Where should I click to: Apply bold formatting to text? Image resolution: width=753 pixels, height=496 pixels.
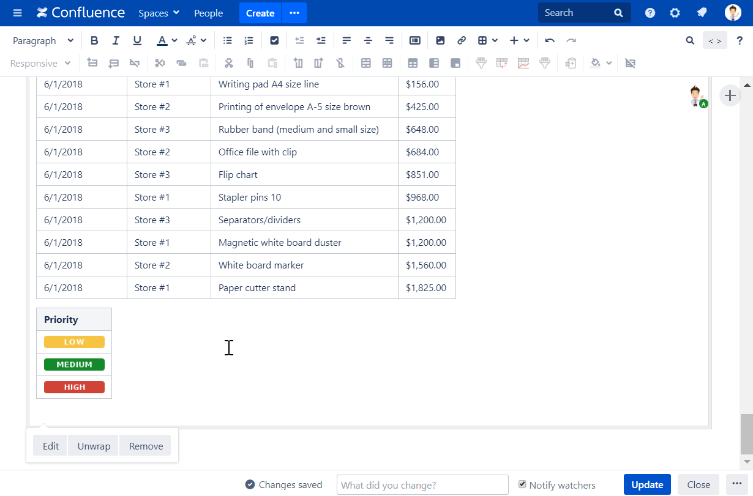coord(94,40)
